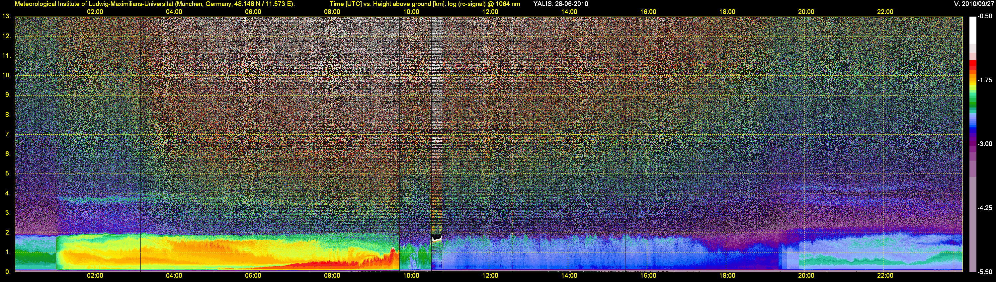Click the 12. height axis label
996x282 pixels.
click(x=7, y=36)
